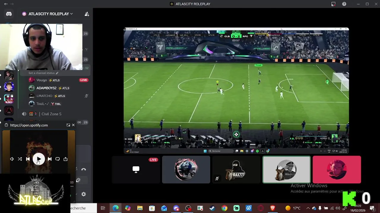380x213 pixels.
Task: Select the LIVE screen share tile
Action: pos(136,170)
